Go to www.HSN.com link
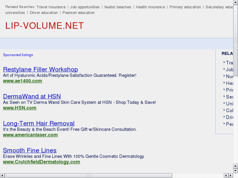 pyautogui.click(x=20, y=108)
